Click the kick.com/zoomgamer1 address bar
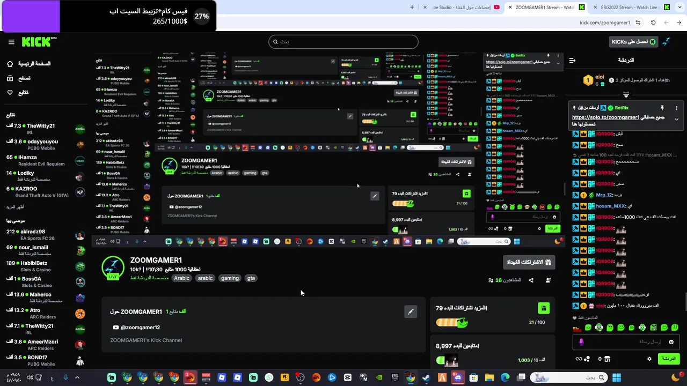Viewport: 687px width, 386px height. [604, 23]
